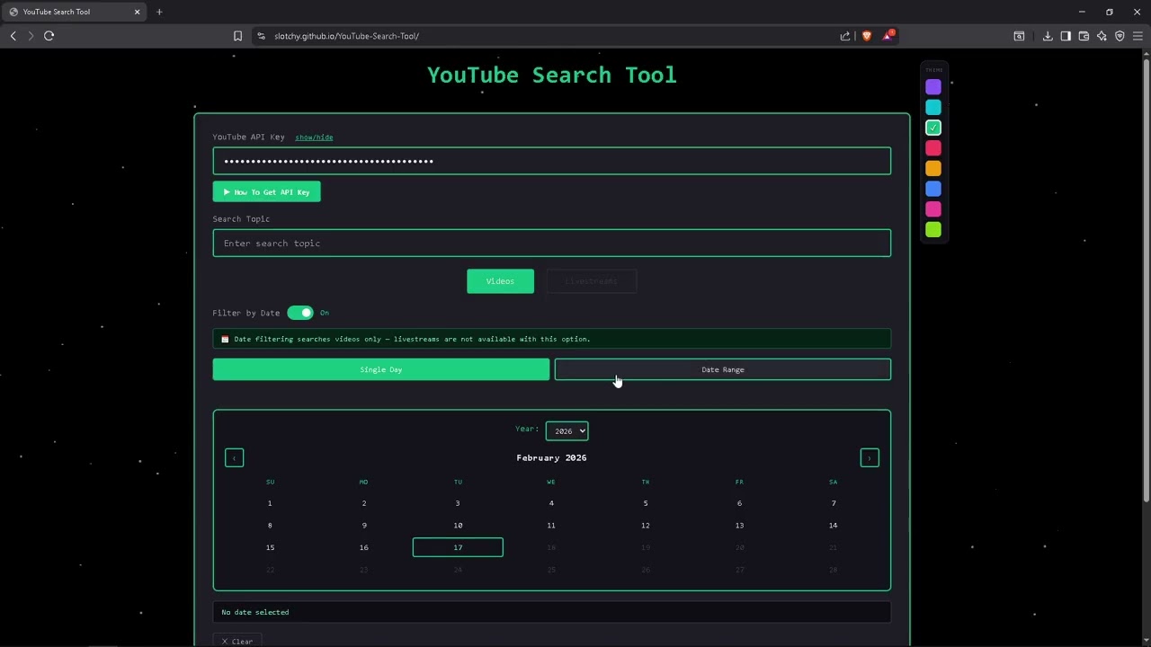
Task: Choose Single Day filter mode
Action: tap(381, 369)
